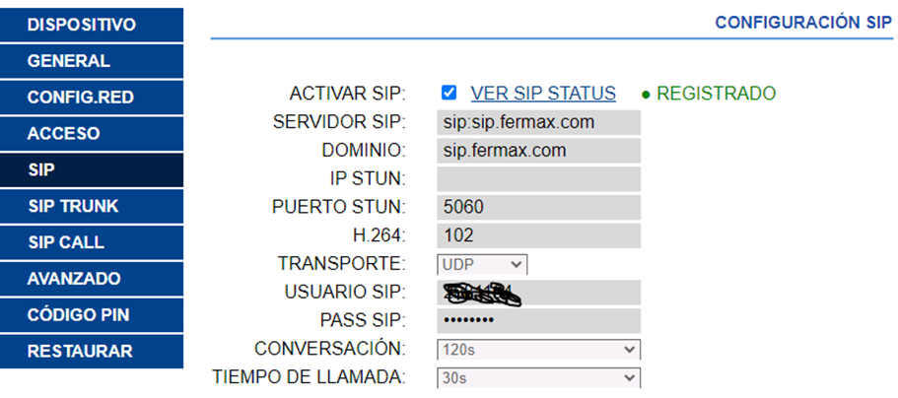Viewport: 898px width, 398px height.
Task: Open the CONVERSACIÓN duration dropdown
Action: click(538, 350)
